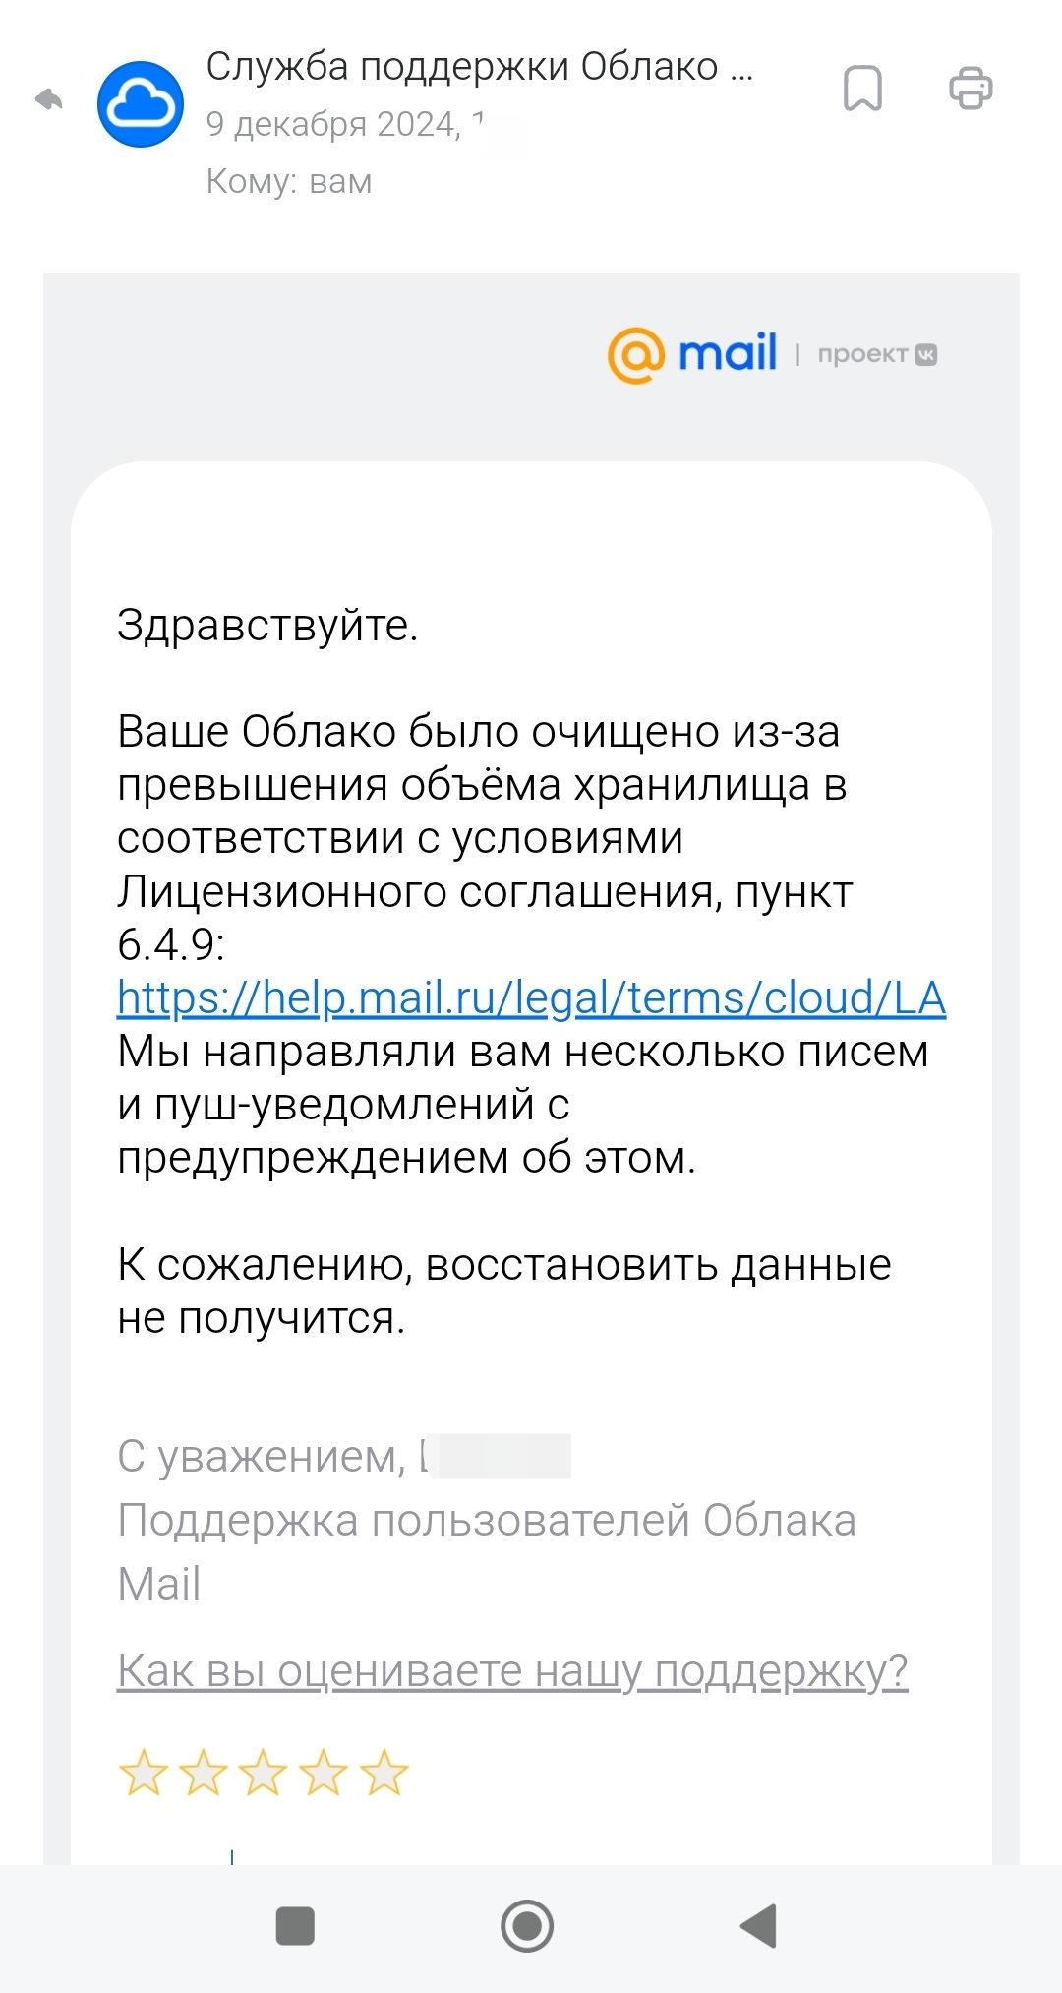Print the email using the printer icon

click(x=971, y=88)
